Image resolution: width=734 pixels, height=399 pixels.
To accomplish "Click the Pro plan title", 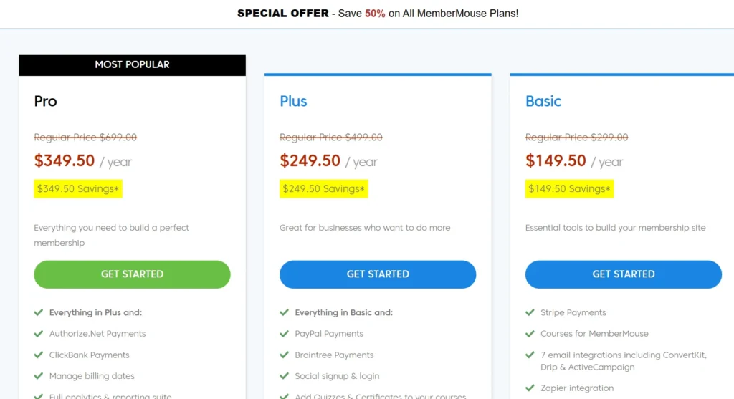I will pos(45,101).
